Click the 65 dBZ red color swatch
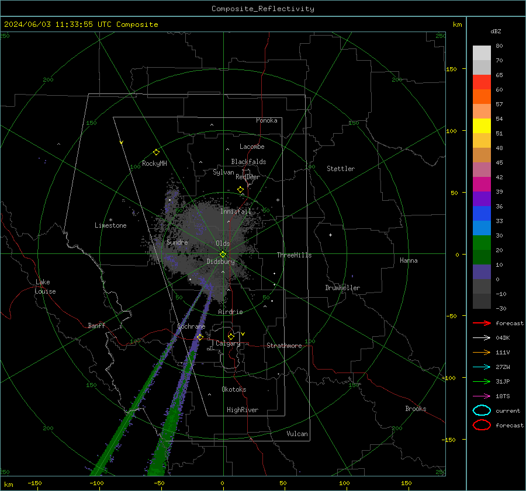Image resolution: width=526 pixels, height=491 pixels. [482, 82]
